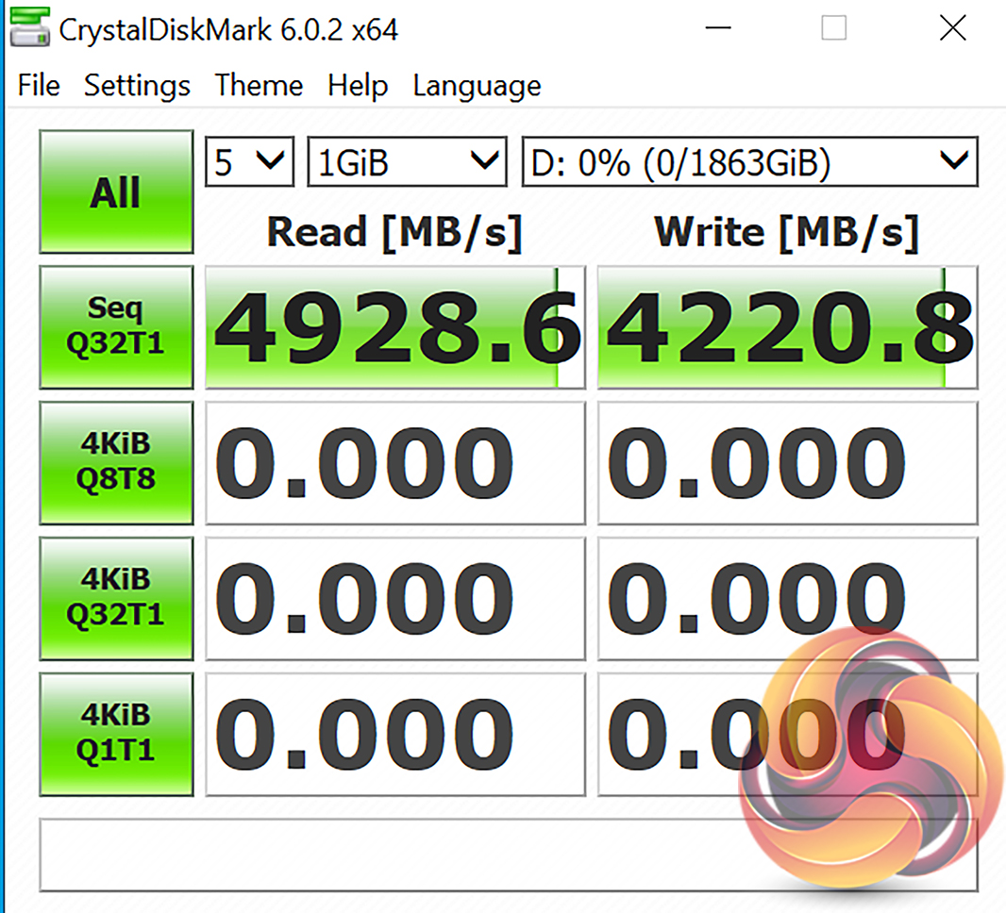Start the 4KiB Q8T8 test

[x=116, y=463]
